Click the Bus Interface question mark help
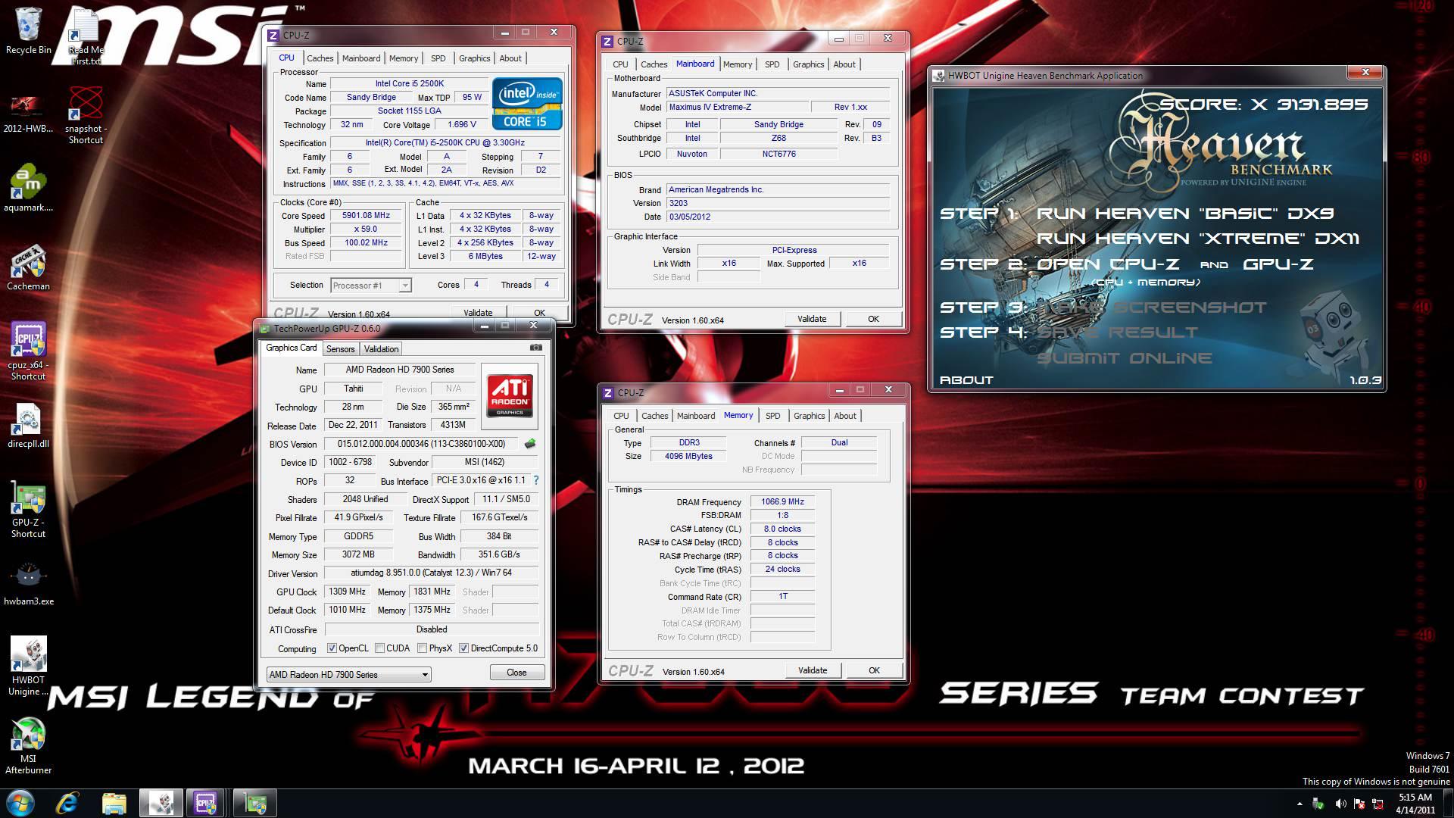The width and height of the screenshot is (1454, 818). [536, 480]
